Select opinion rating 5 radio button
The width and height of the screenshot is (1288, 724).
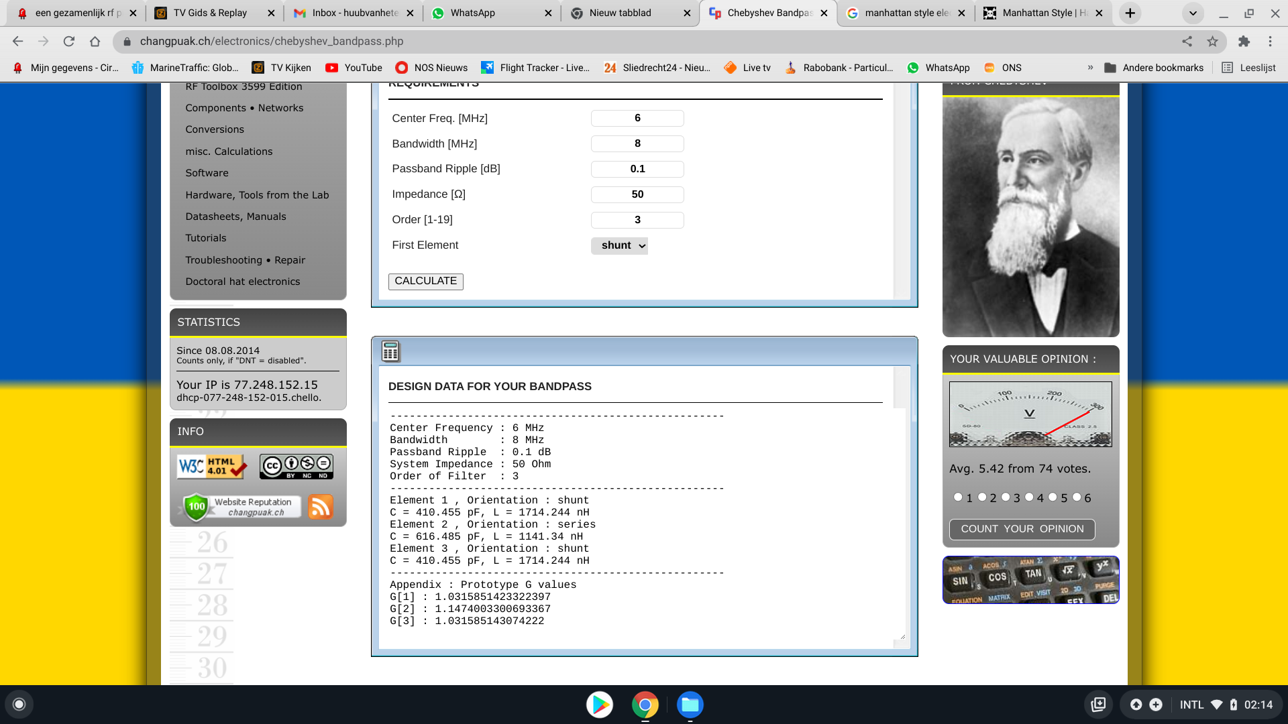[x=1053, y=497]
